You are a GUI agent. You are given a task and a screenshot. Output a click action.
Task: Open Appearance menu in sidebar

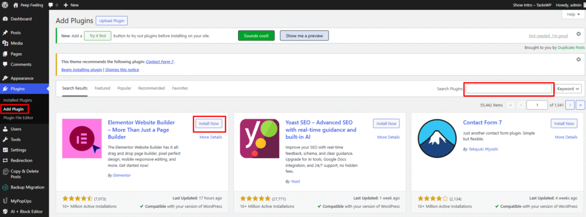(22, 78)
